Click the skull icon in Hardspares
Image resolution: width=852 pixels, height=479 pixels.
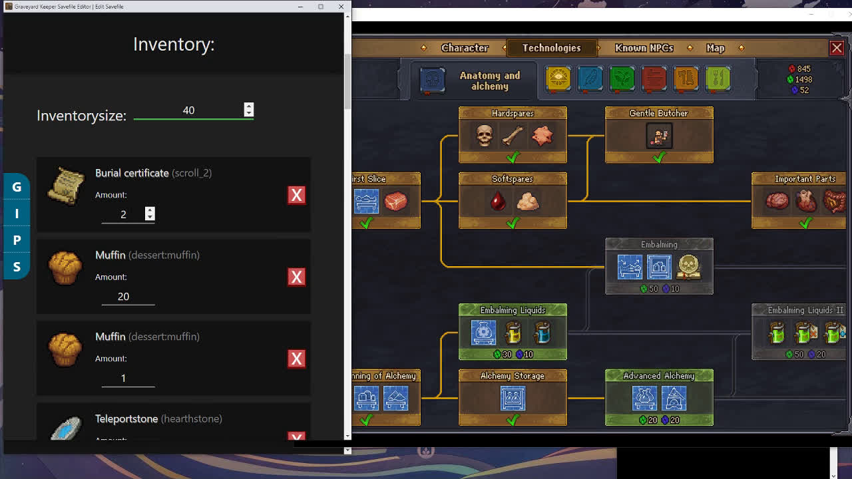pos(484,136)
